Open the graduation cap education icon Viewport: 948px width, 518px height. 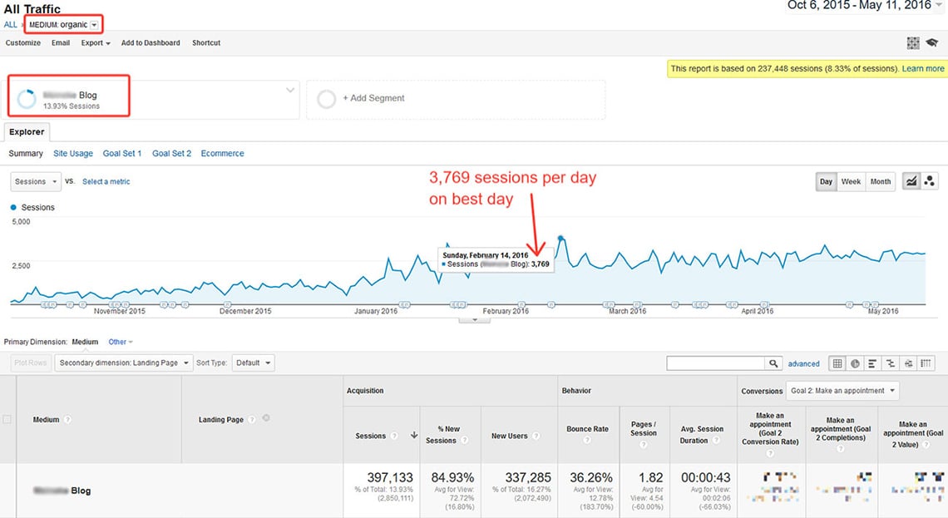coord(931,43)
